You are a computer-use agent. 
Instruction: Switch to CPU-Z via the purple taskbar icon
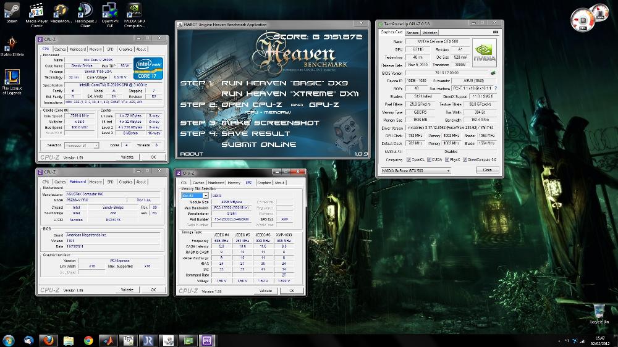pyautogui.click(x=207, y=340)
